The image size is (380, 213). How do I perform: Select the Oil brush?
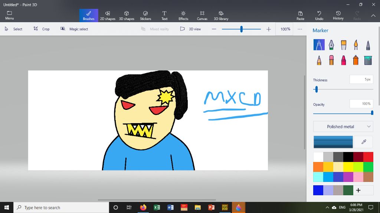344,45
